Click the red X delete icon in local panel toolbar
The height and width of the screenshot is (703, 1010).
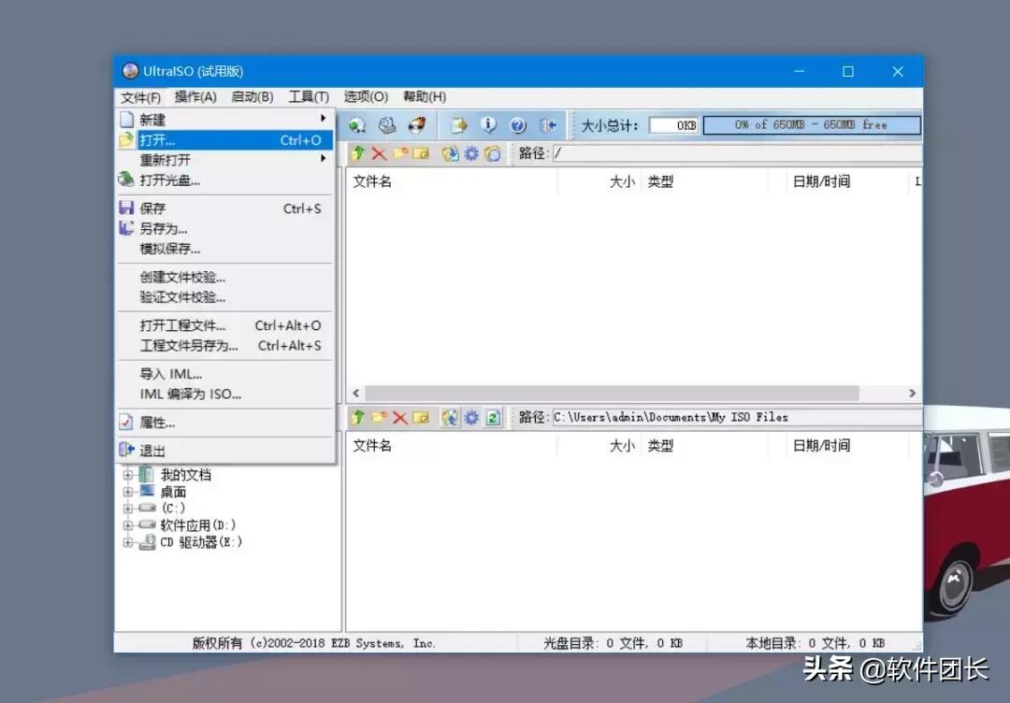(x=399, y=418)
